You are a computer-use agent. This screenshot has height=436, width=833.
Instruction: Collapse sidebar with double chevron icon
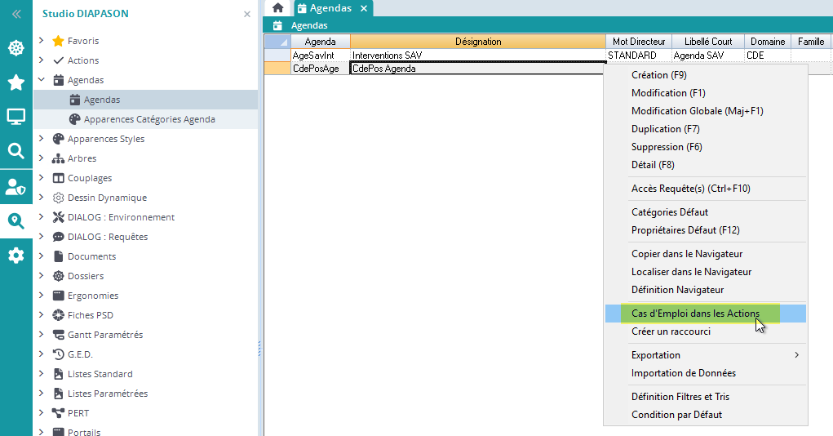tap(16, 14)
